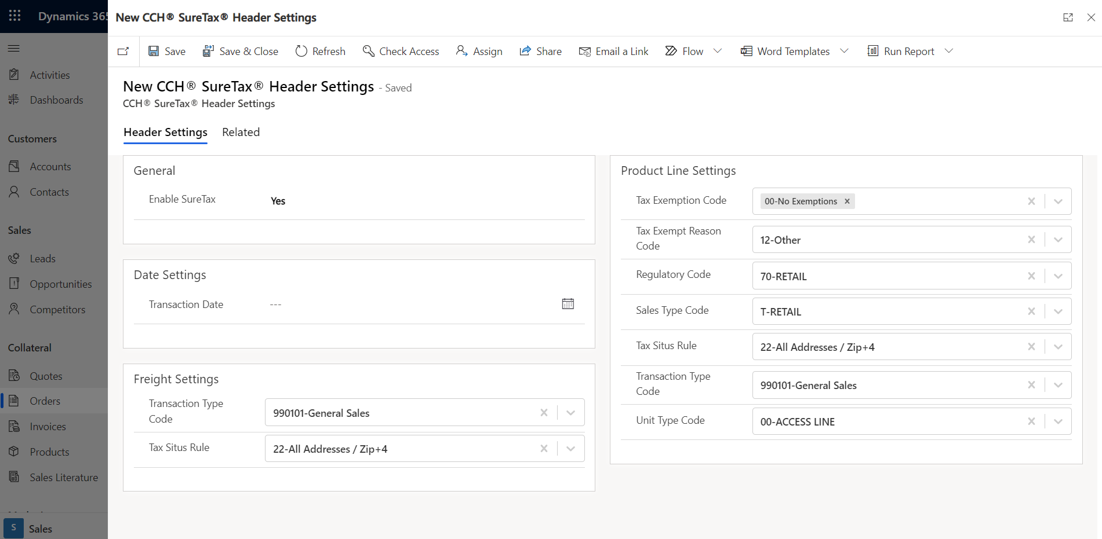
Task: Collapse the site map hamburger menu
Action: click(14, 48)
